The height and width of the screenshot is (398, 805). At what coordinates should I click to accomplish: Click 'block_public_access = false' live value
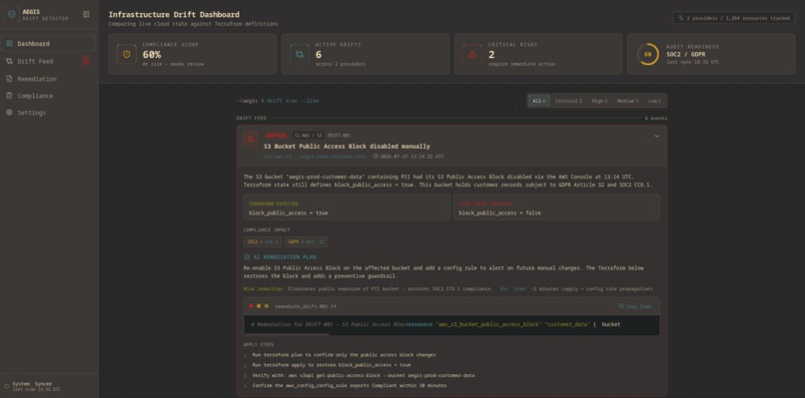499,212
